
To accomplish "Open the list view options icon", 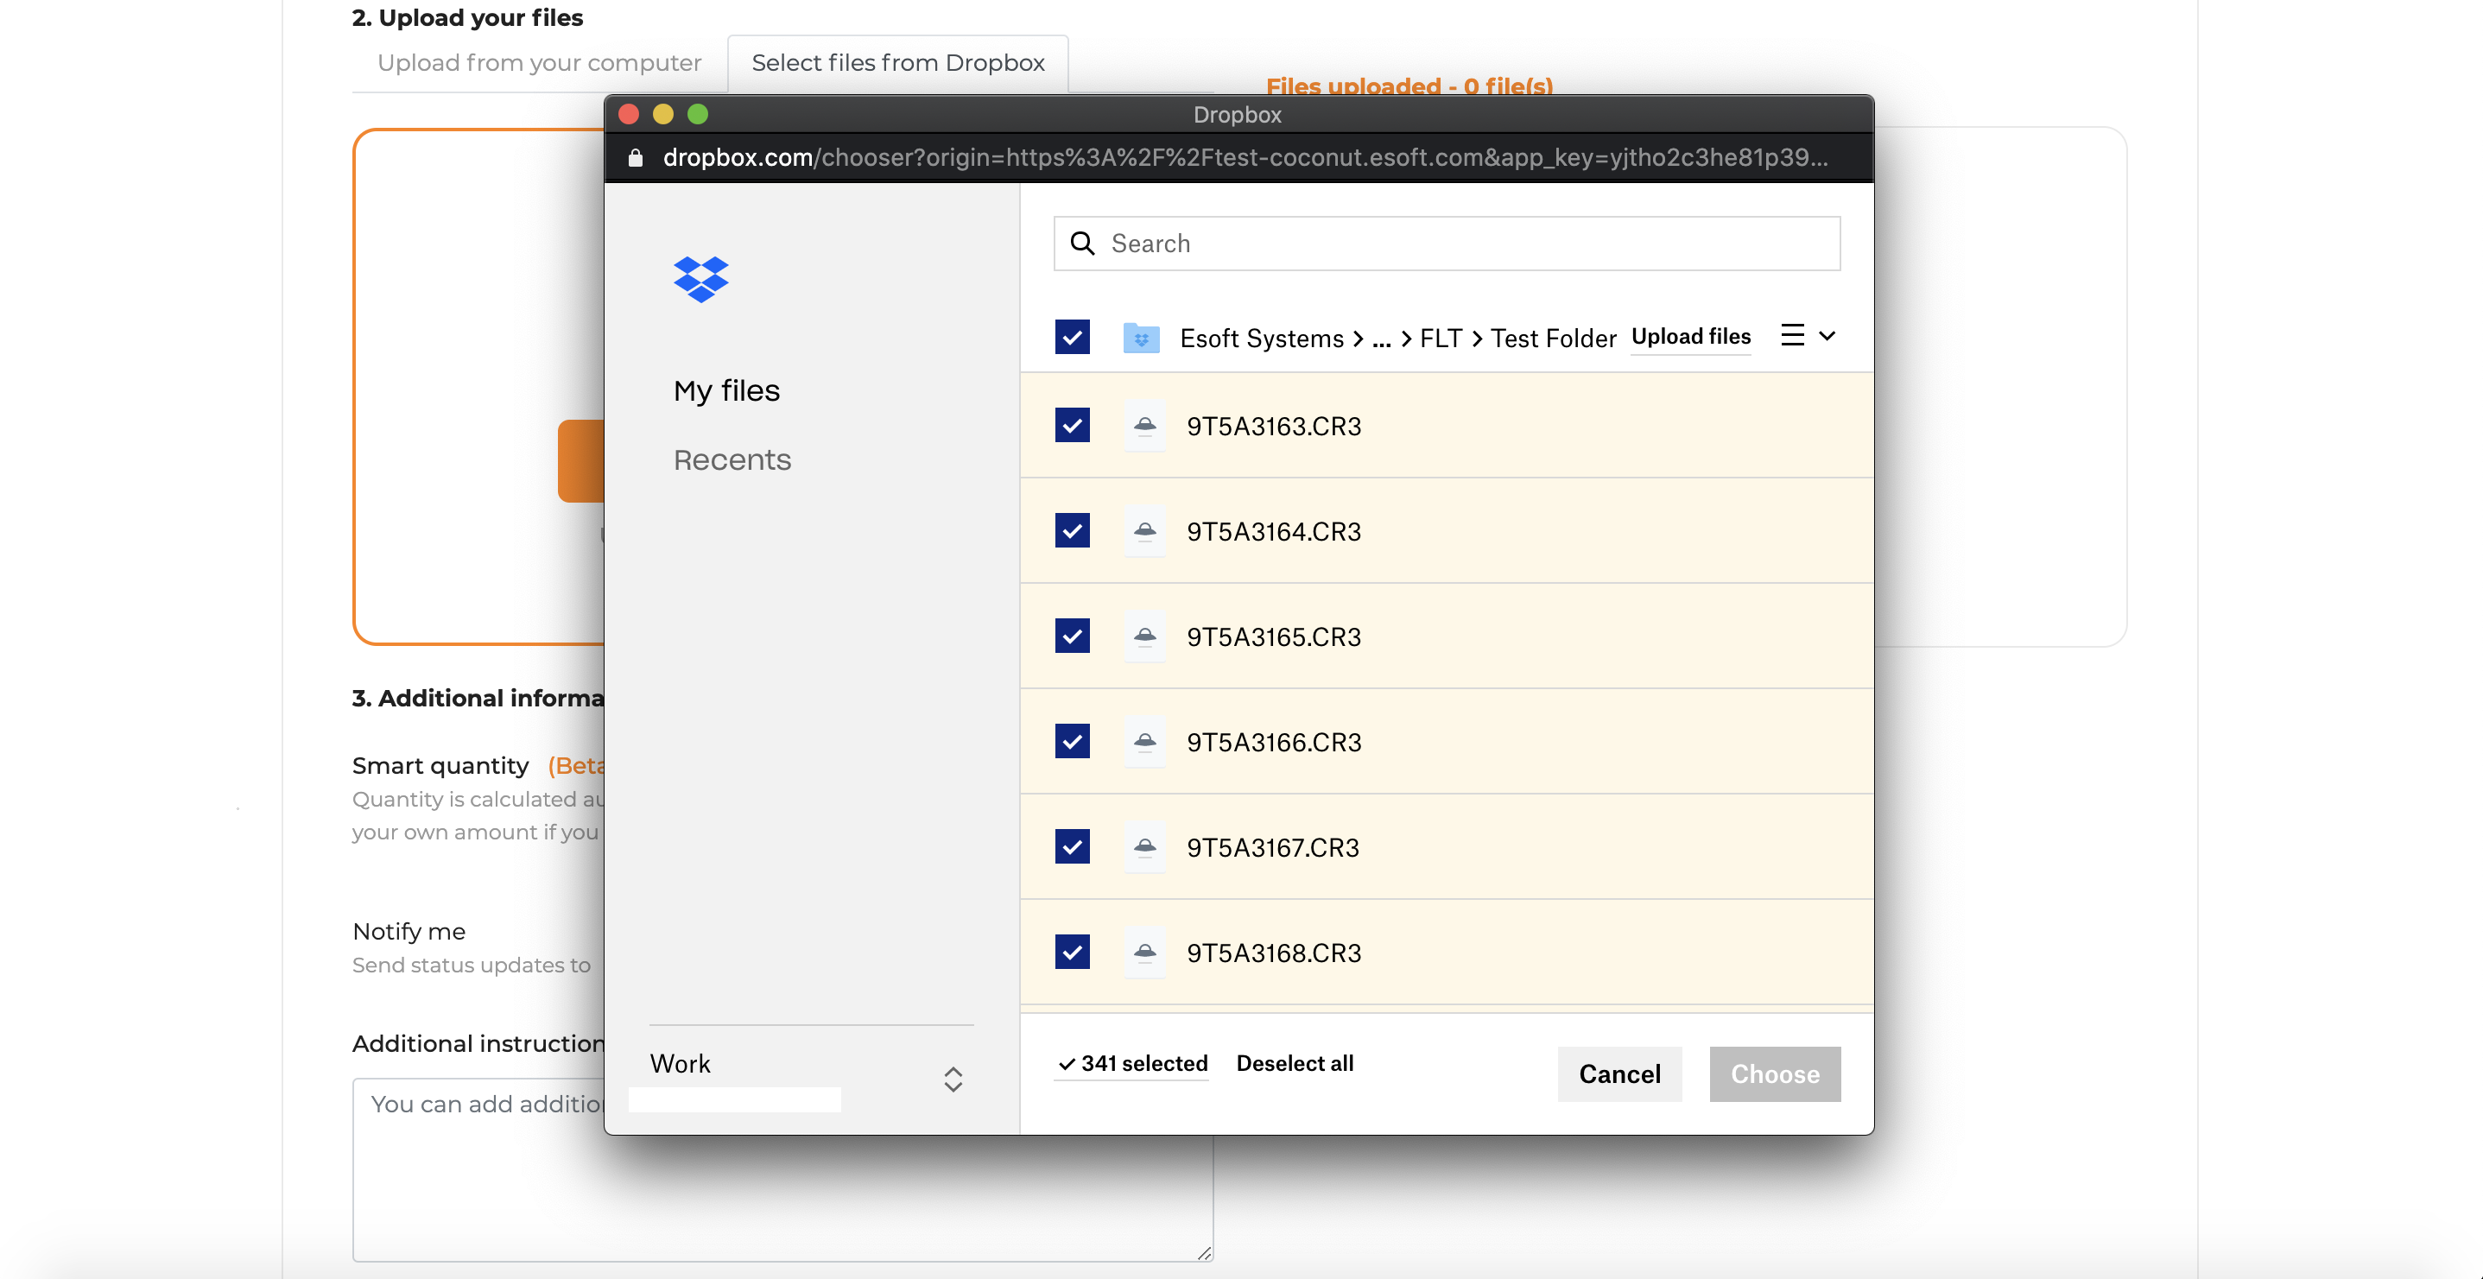I will pos(1792,335).
